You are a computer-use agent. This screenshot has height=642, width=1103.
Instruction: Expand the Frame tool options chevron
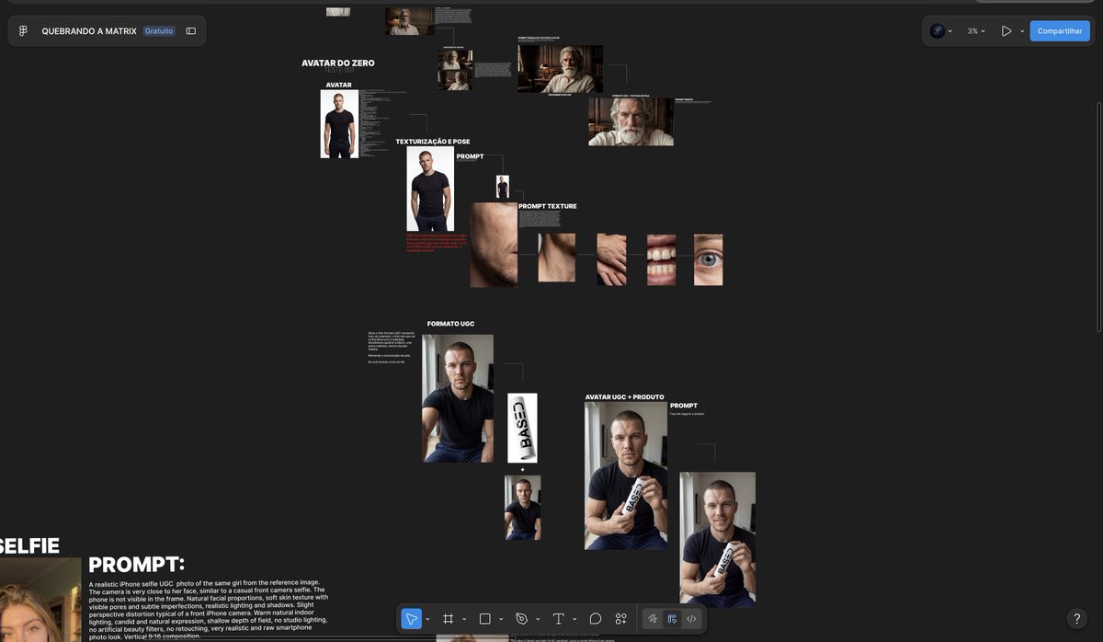click(464, 619)
